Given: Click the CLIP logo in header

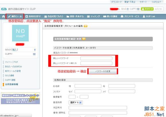Looking at the screenshot, I should (4, 9).
